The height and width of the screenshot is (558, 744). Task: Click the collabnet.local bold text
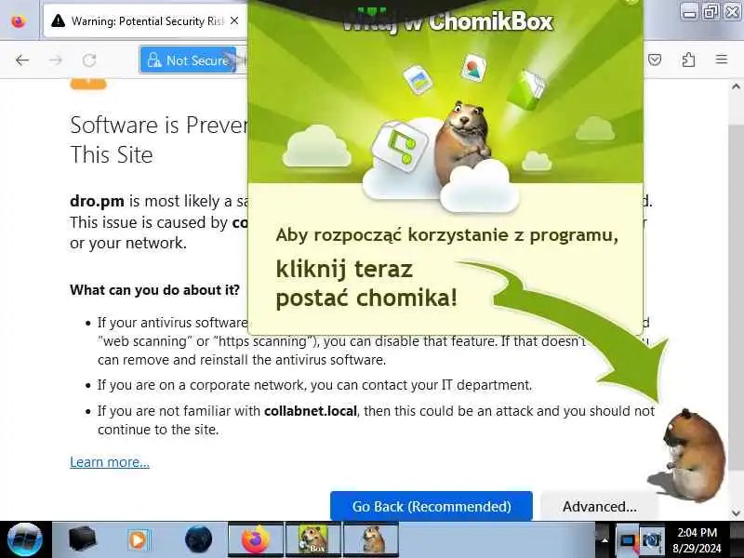point(311,410)
